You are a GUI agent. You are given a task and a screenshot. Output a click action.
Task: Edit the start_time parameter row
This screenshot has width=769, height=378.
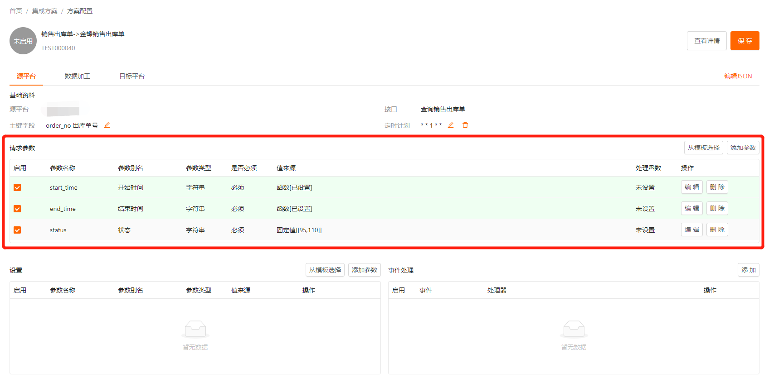(691, 187)
